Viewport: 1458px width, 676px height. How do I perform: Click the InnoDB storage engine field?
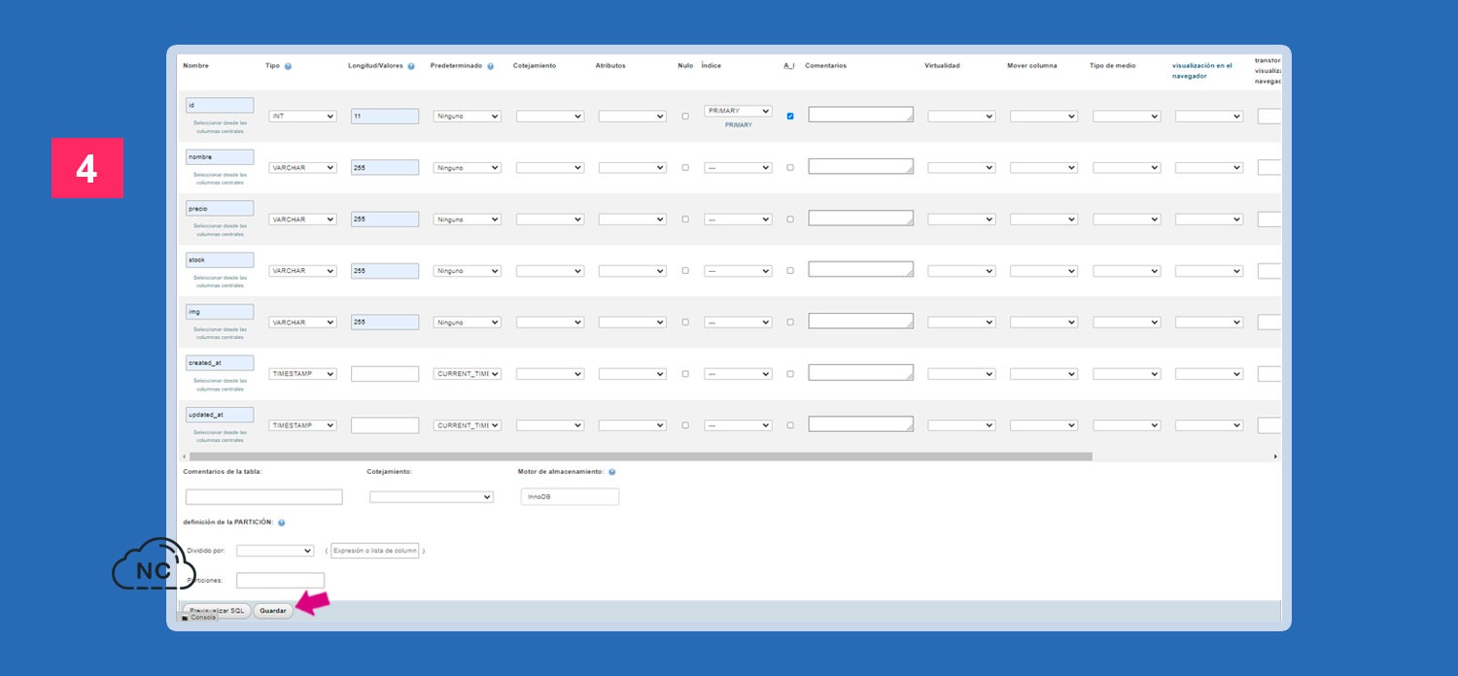[x=570, y=496]
